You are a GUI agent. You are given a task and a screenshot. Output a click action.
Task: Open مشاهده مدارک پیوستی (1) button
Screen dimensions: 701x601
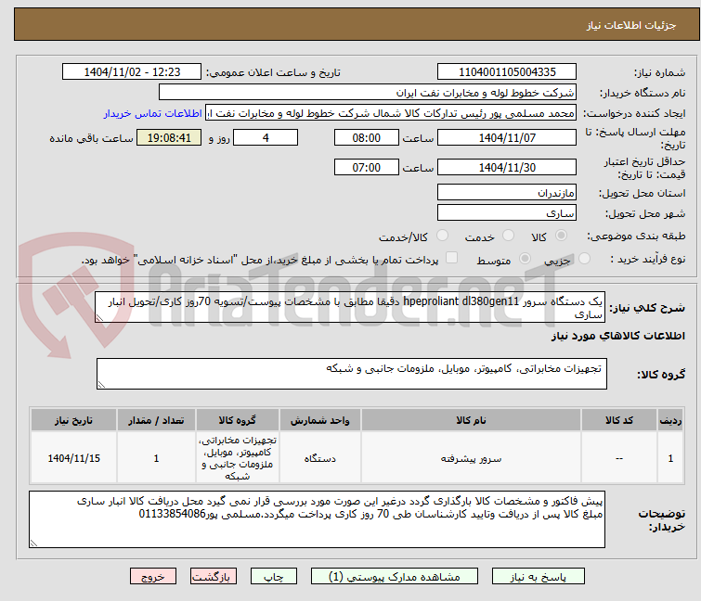(395, 577)
